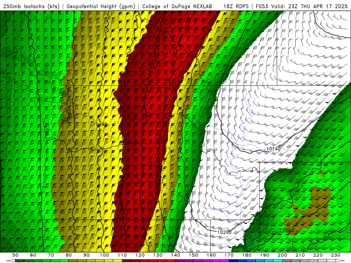Click the 120 value on the color scale
The image size is (351, 263).
coord(140,255)
